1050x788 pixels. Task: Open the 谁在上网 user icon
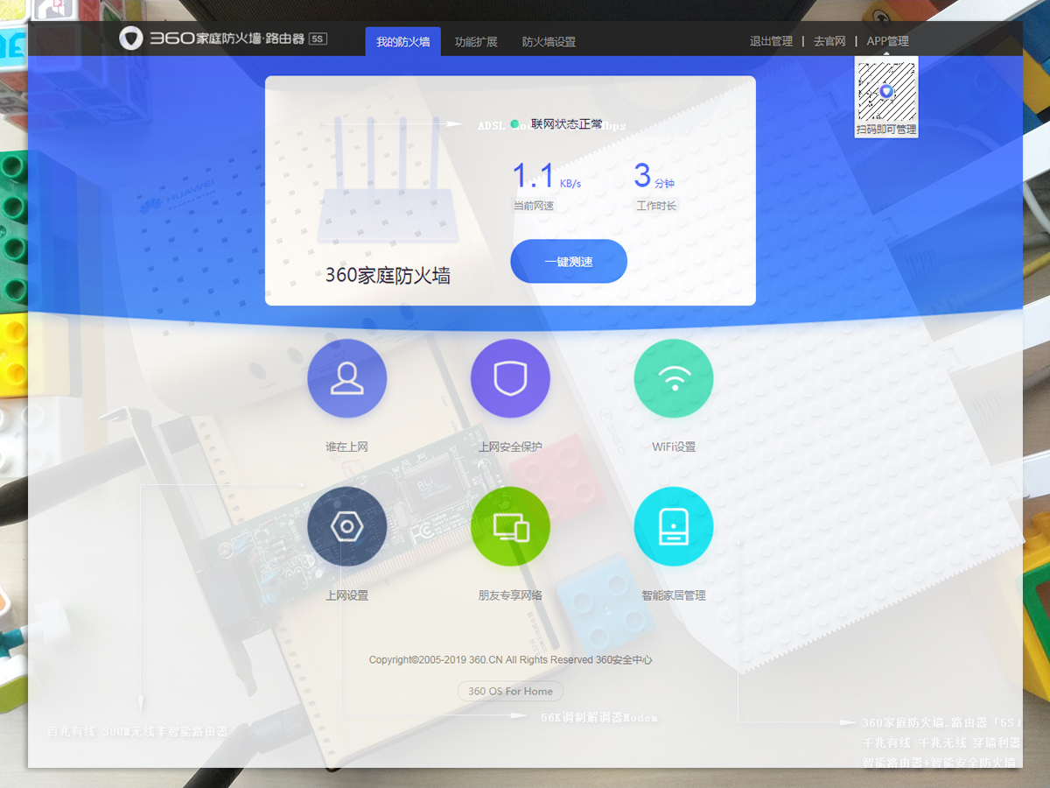coord(346,378)
